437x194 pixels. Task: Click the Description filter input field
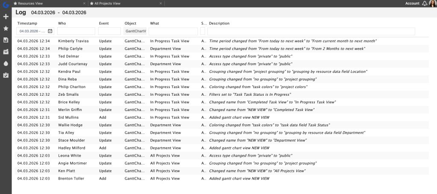(x=311, y=31)
